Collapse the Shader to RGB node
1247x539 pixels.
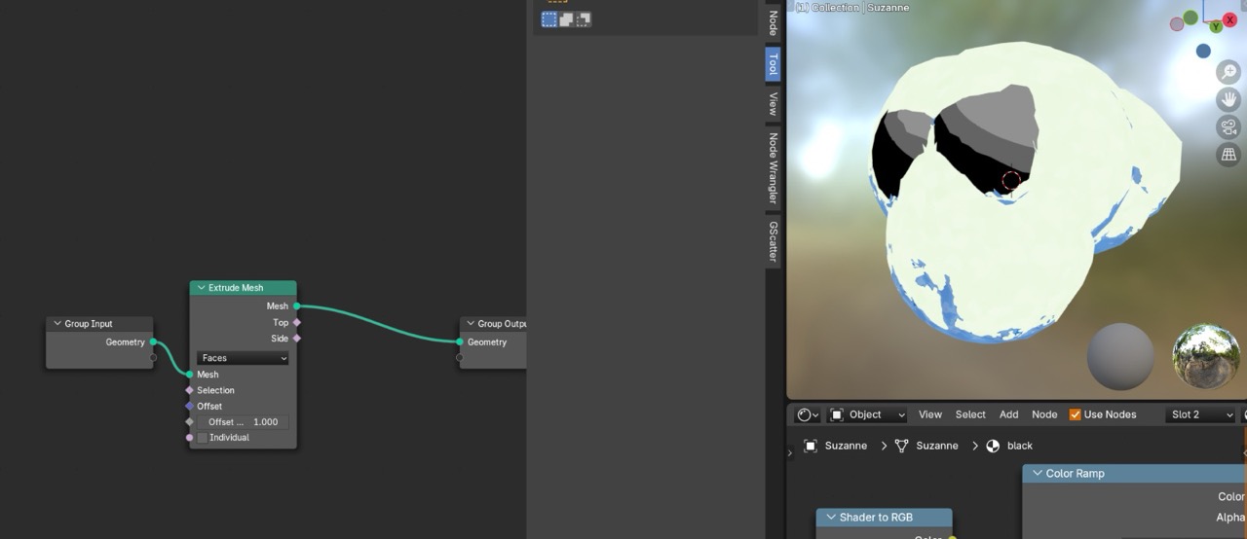pyautogui.click(x=831, y=518)
